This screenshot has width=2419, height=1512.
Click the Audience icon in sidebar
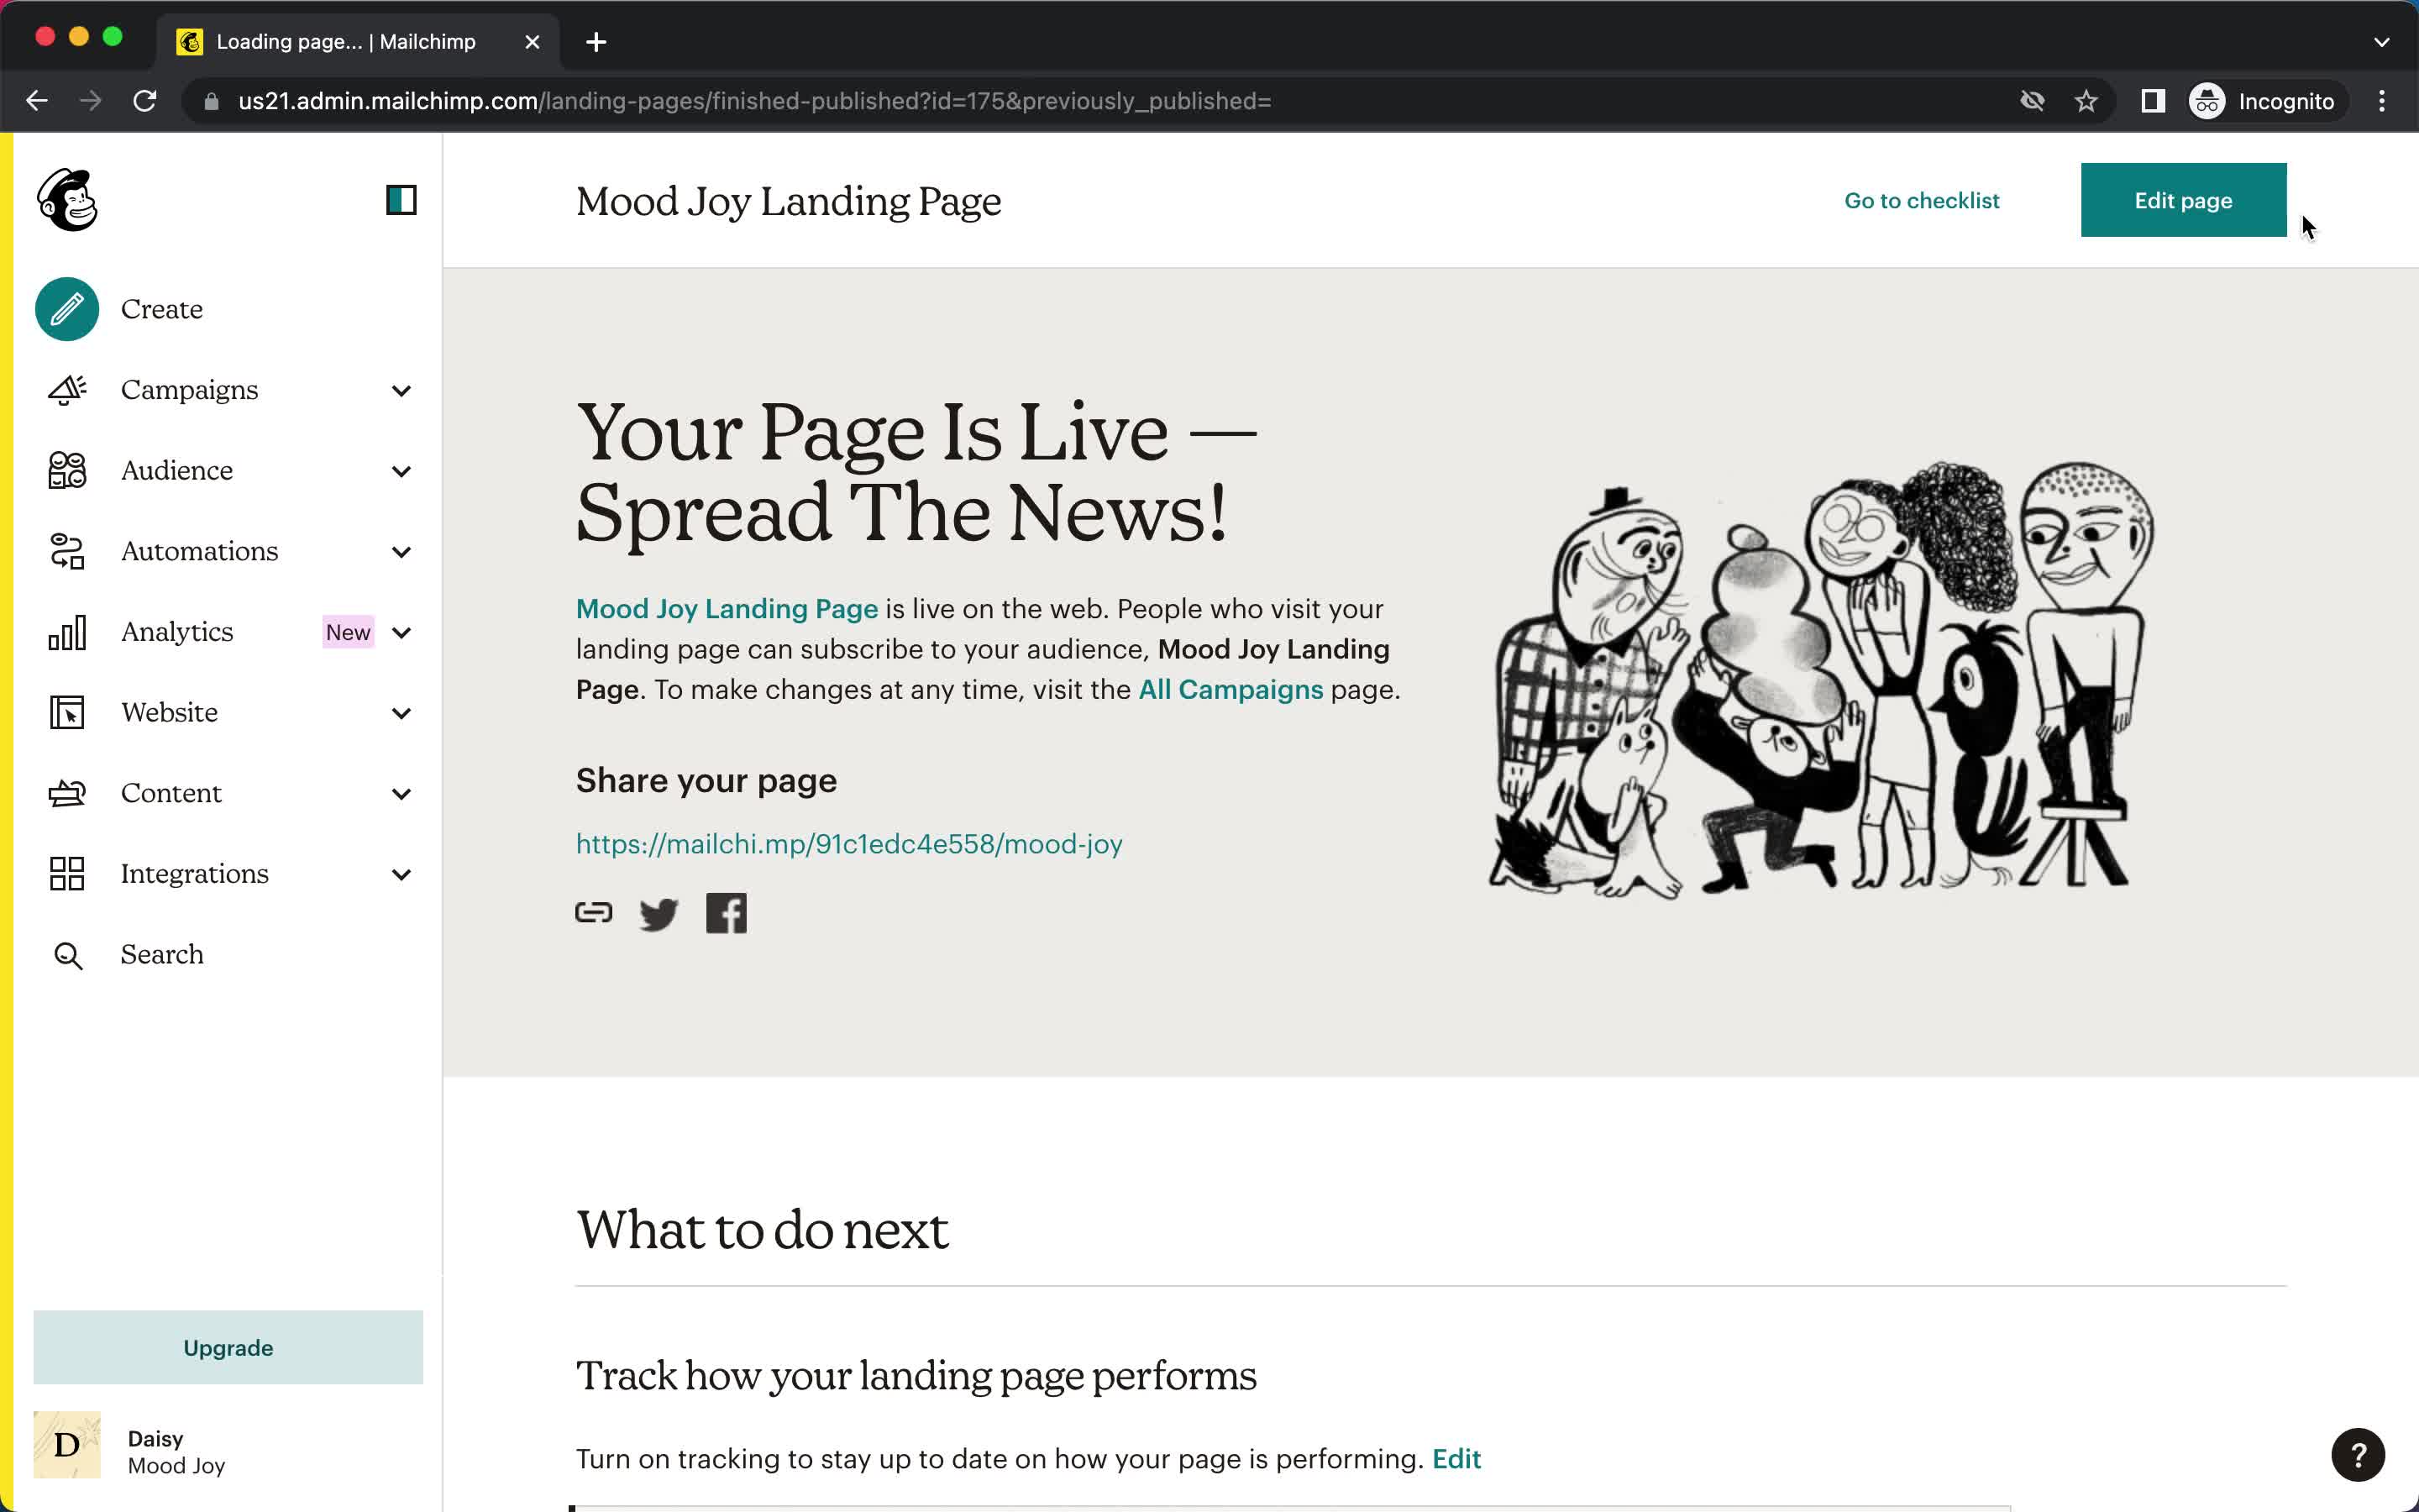pyautogui.click(x=65, y=469)
